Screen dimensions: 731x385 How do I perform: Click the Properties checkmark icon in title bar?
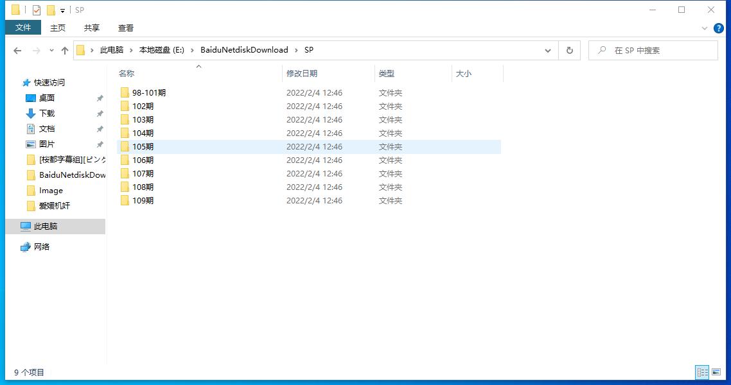[x=37, y=10]
